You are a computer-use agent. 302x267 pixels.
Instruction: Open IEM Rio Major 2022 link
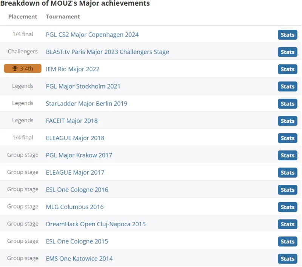coord(72,69)
